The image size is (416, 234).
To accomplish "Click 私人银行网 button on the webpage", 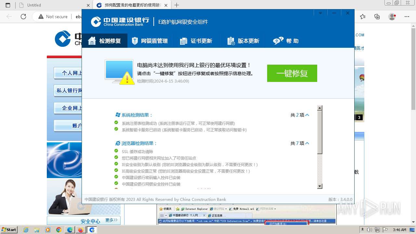I will 68,91.
